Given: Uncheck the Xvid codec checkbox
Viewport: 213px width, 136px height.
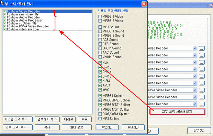Looking at the screenshot, I should tap(100, 63).
